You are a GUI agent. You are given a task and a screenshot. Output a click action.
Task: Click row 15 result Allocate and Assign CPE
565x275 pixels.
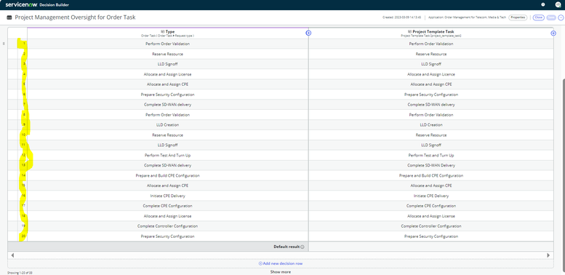(x=431, y=186)
